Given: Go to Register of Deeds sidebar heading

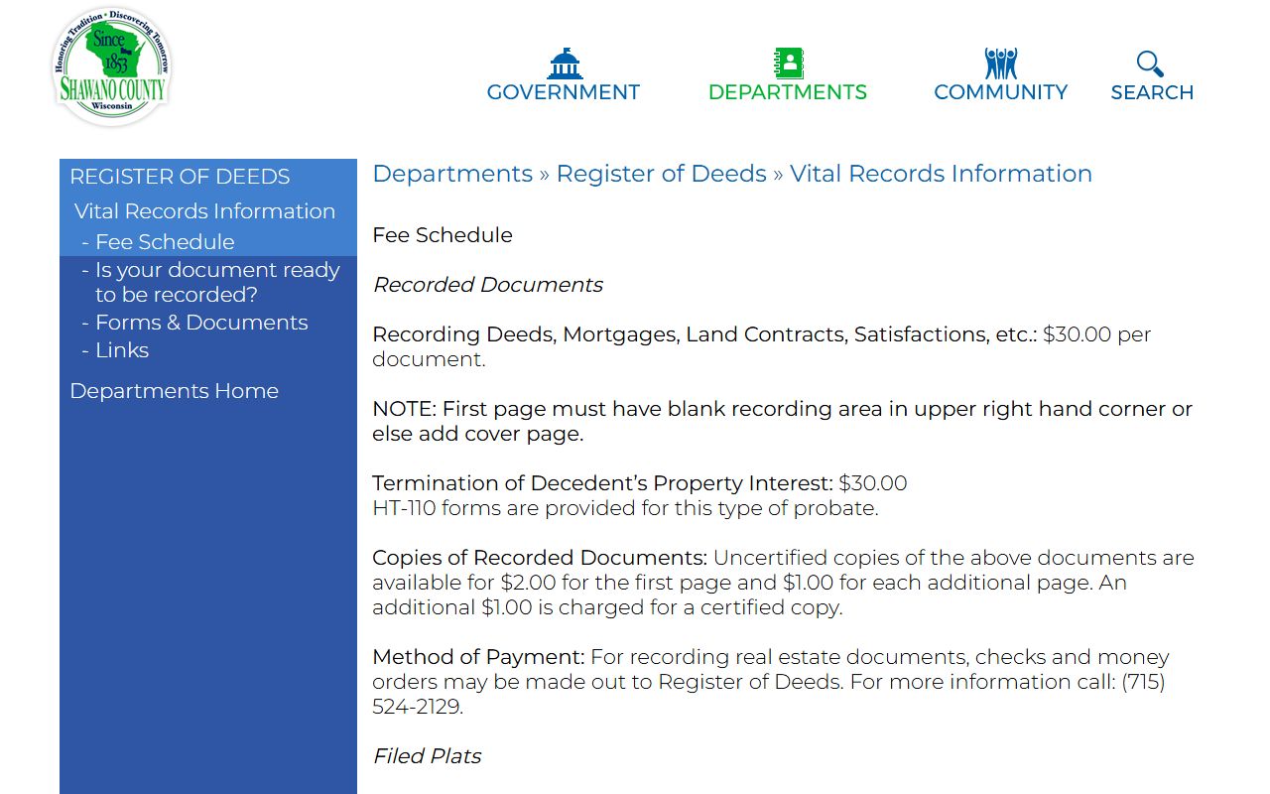Looking at the screenshot, I should click(180, 177).
